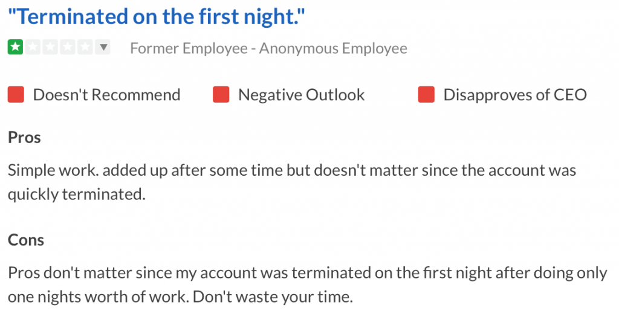The width and height of the screenshot is (619, 311).
Task: Click the Pros section heading
Action: tap(24, 138)
